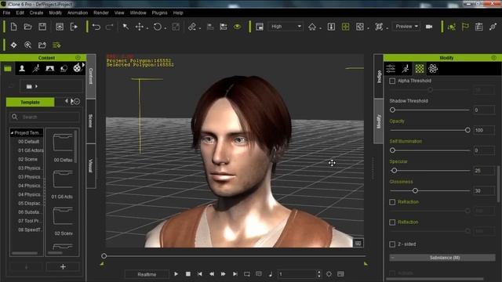502x282 pixels.
Task: Click the New Project icon
Action: [14, 27]
